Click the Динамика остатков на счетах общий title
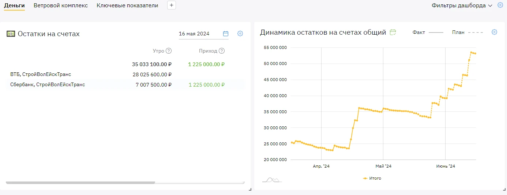The width and height of the screenshot is (507, 195). (323, 32)
